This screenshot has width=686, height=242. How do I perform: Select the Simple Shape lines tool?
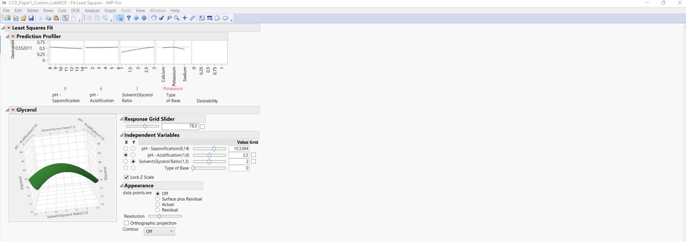coord(210,18)
